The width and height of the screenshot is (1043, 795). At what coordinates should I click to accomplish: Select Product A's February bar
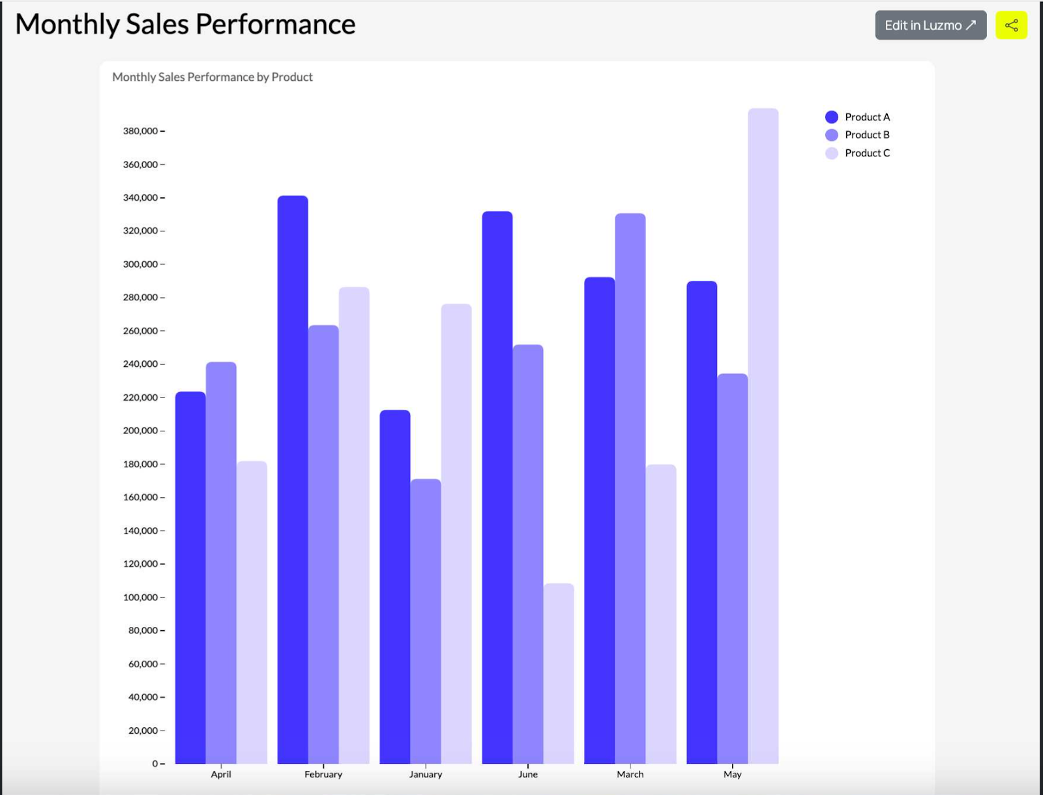[x=293, y=456]
